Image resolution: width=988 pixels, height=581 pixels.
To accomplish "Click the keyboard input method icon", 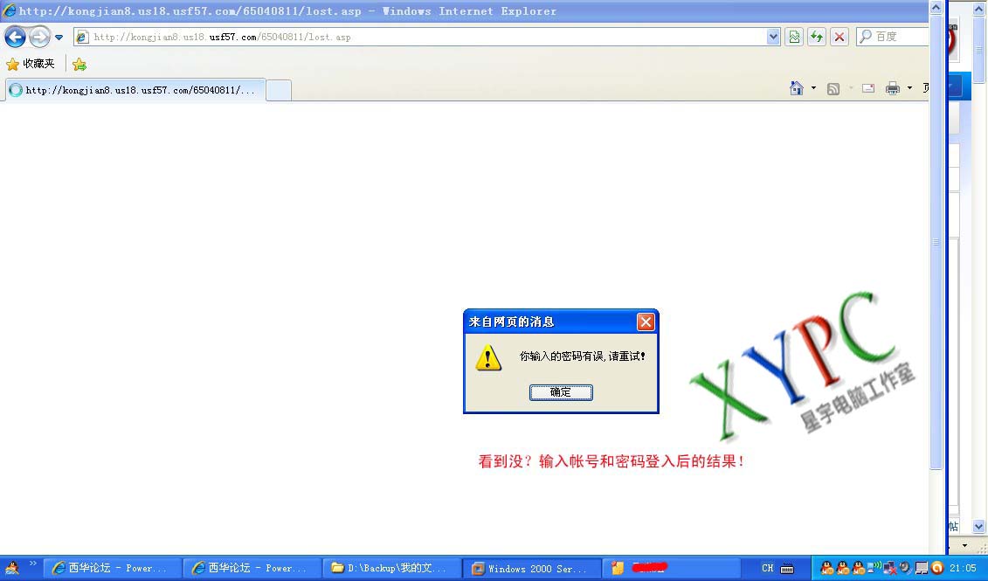I will point(787,569).
